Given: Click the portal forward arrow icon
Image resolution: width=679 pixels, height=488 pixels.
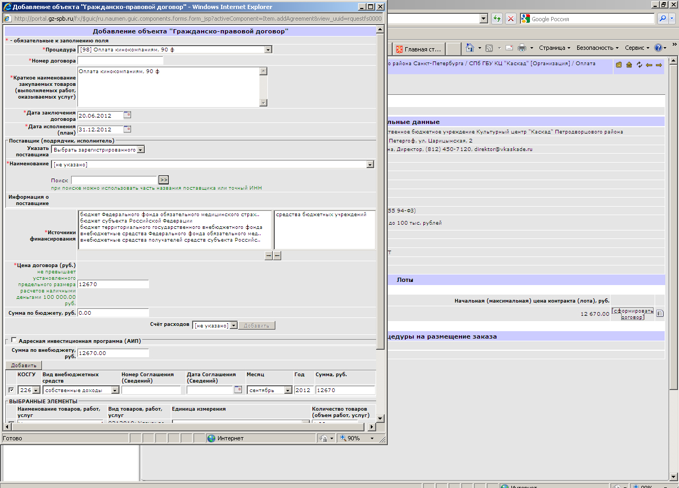Looking at the screenshot, I should [659, 65].
